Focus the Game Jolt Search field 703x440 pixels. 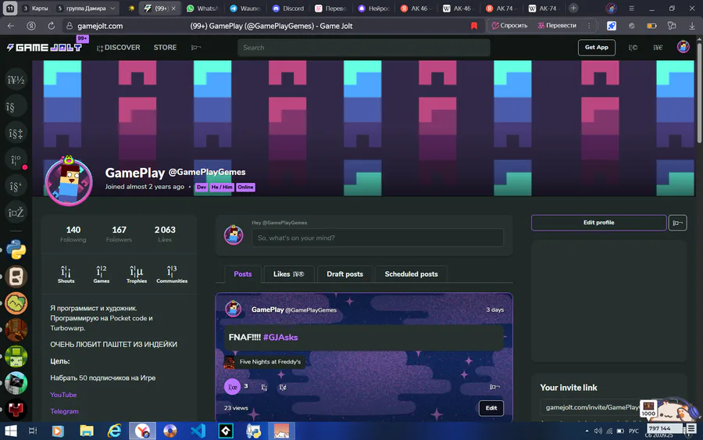pos(363,48)
